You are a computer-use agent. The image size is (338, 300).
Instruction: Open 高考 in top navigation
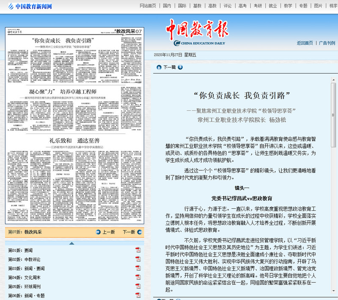click(242, 6)
